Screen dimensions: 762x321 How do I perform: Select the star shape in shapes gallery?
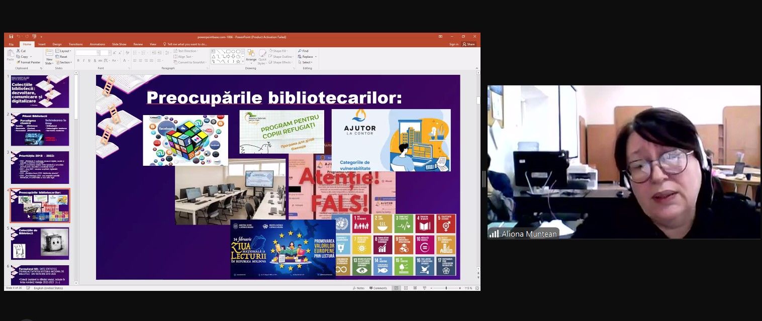click(239, 61)
